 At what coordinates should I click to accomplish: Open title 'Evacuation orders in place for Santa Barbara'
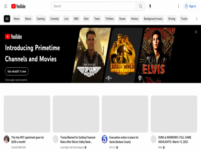coord(124,140)
